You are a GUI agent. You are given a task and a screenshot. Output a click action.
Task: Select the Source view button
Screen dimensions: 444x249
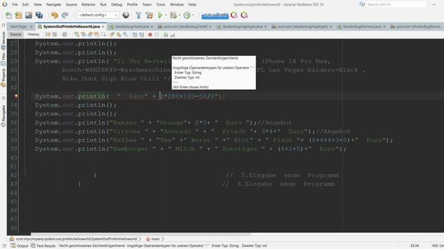tap(15, 35)
